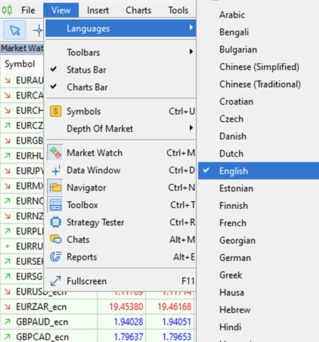Select Hausa language

coord(259,292)
